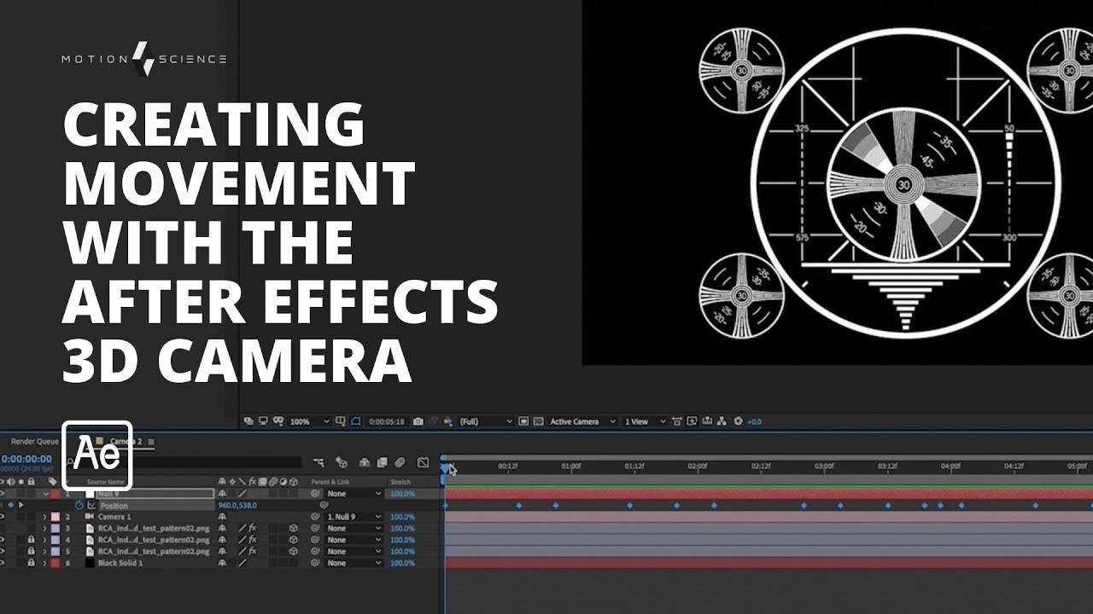Toggle the Hide Shy Layers timeline icon
This screenshot has height=614, width=1093.
coord(364,462)
